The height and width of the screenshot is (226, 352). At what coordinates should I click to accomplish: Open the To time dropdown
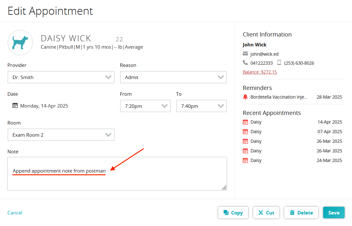pos(201,106)
